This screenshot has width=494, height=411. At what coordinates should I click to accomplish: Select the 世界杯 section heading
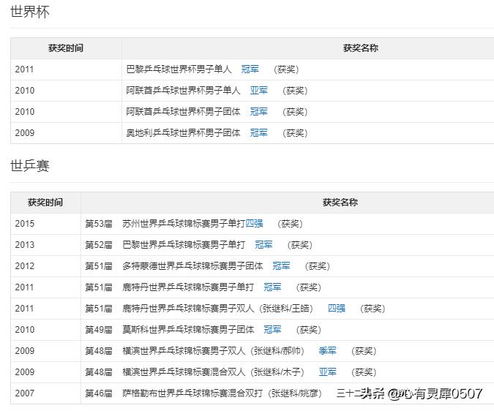tap(29, 12)
